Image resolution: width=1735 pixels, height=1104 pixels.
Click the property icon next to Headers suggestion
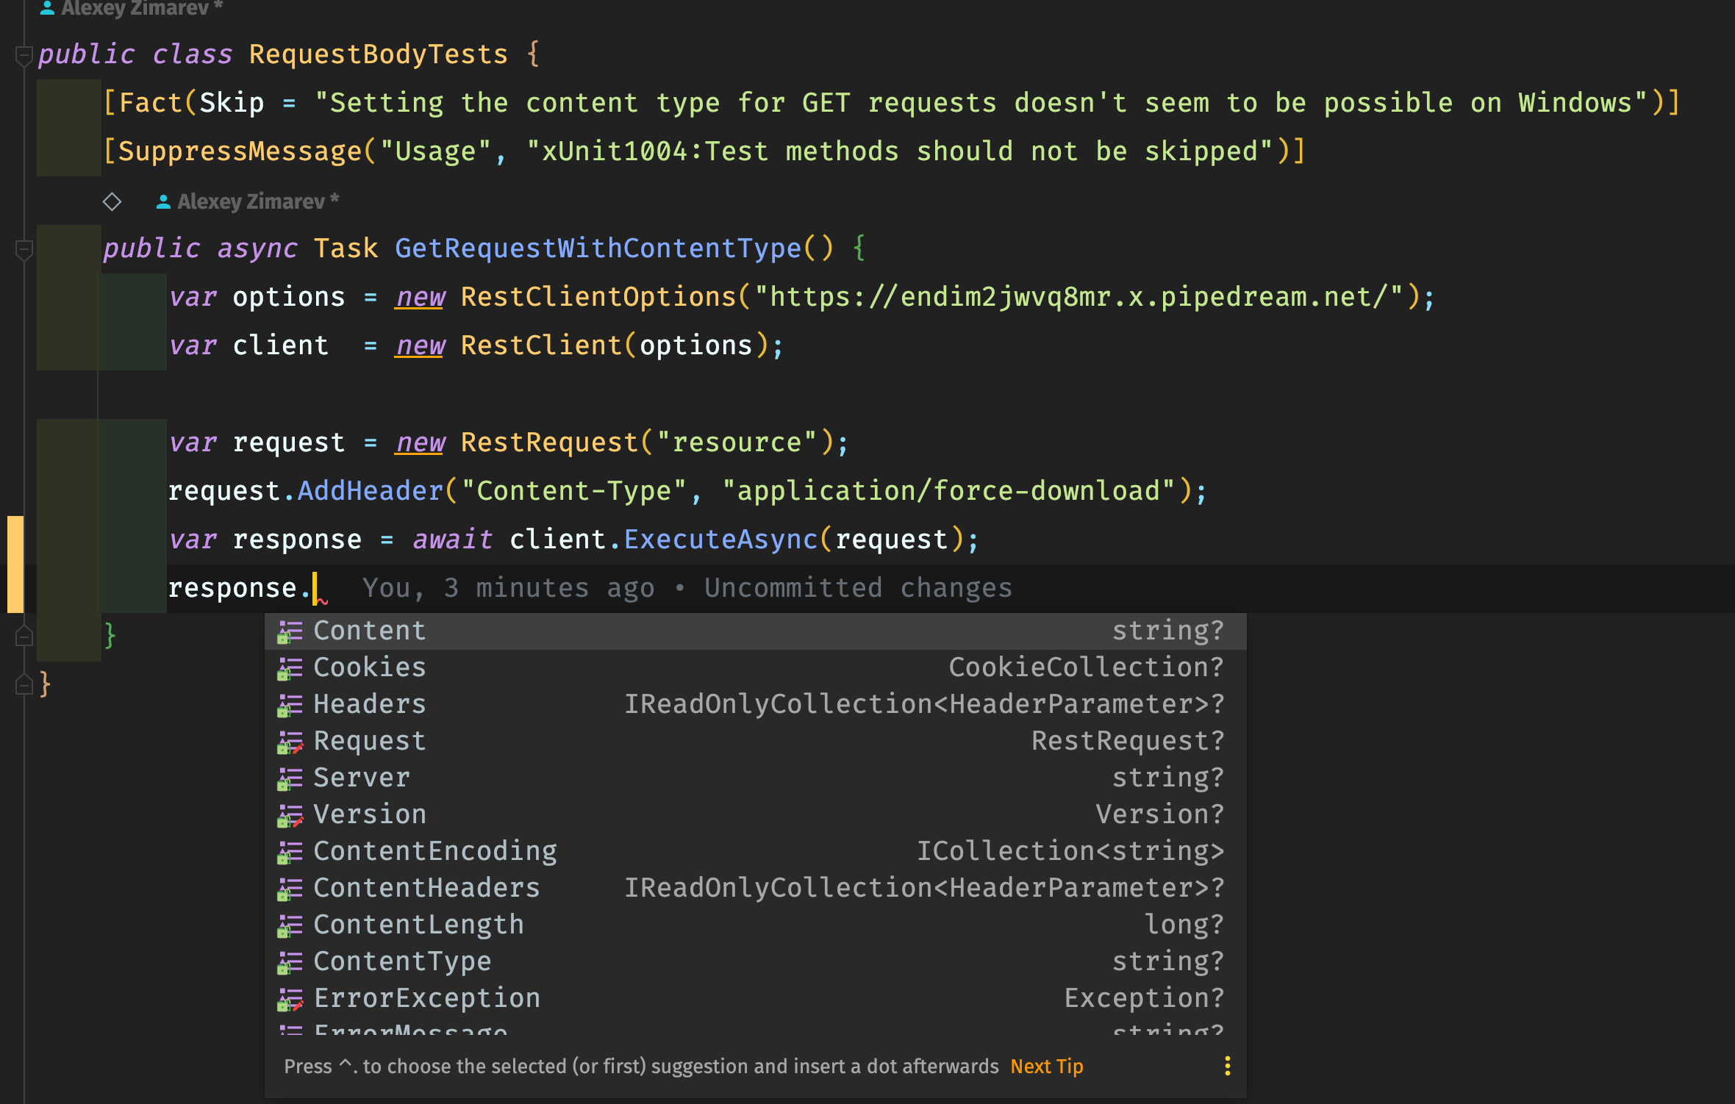pyautogui.click(x=289, y=704)
